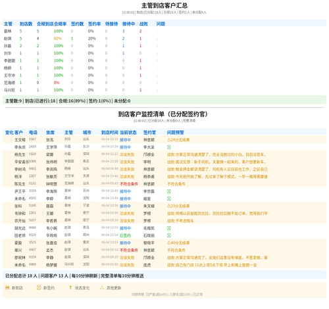Click the 签约率 column header
Image resolution: width=329 pixels, height=309 pixels.
coord(94,24)
